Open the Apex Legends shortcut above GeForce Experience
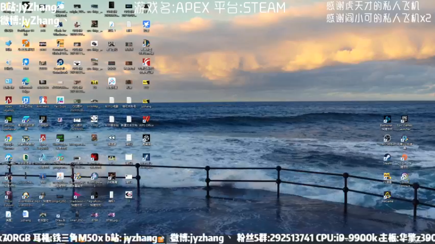The width and height of the screenshot is (435, 244). click(x=8, y=100)
